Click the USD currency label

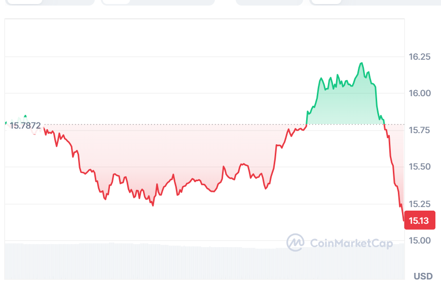[x=423, y=276]
